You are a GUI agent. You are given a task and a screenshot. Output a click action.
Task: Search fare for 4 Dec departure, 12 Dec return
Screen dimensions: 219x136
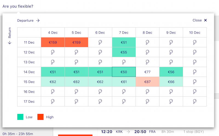point(53,52)
